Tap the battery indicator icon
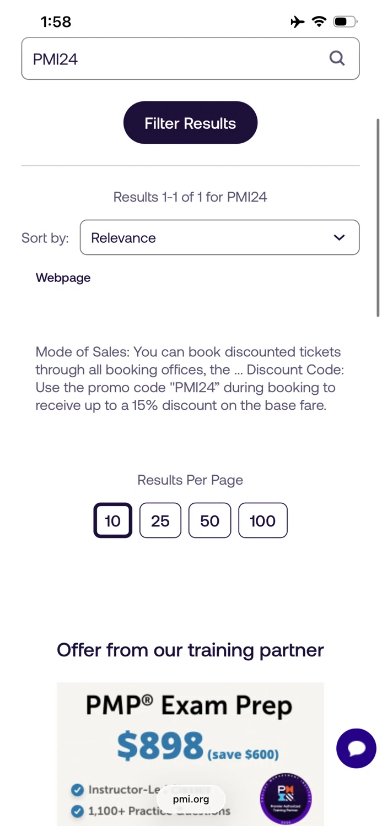This screenshot has width=382, height=826. (x=345, y=21)
